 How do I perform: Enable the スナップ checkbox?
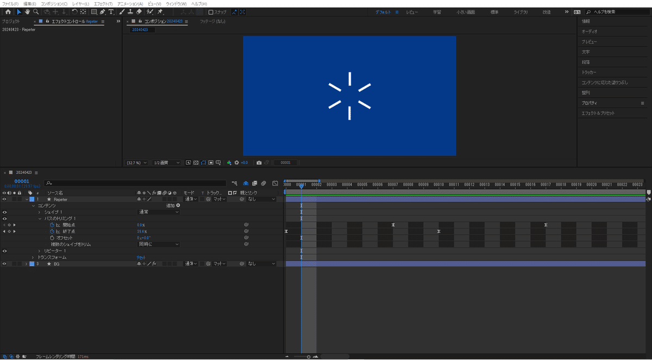211,12
